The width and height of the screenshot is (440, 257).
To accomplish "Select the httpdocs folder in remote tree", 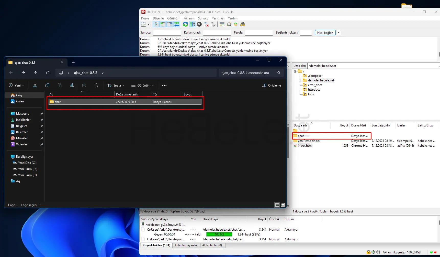I will click(314, 90).
